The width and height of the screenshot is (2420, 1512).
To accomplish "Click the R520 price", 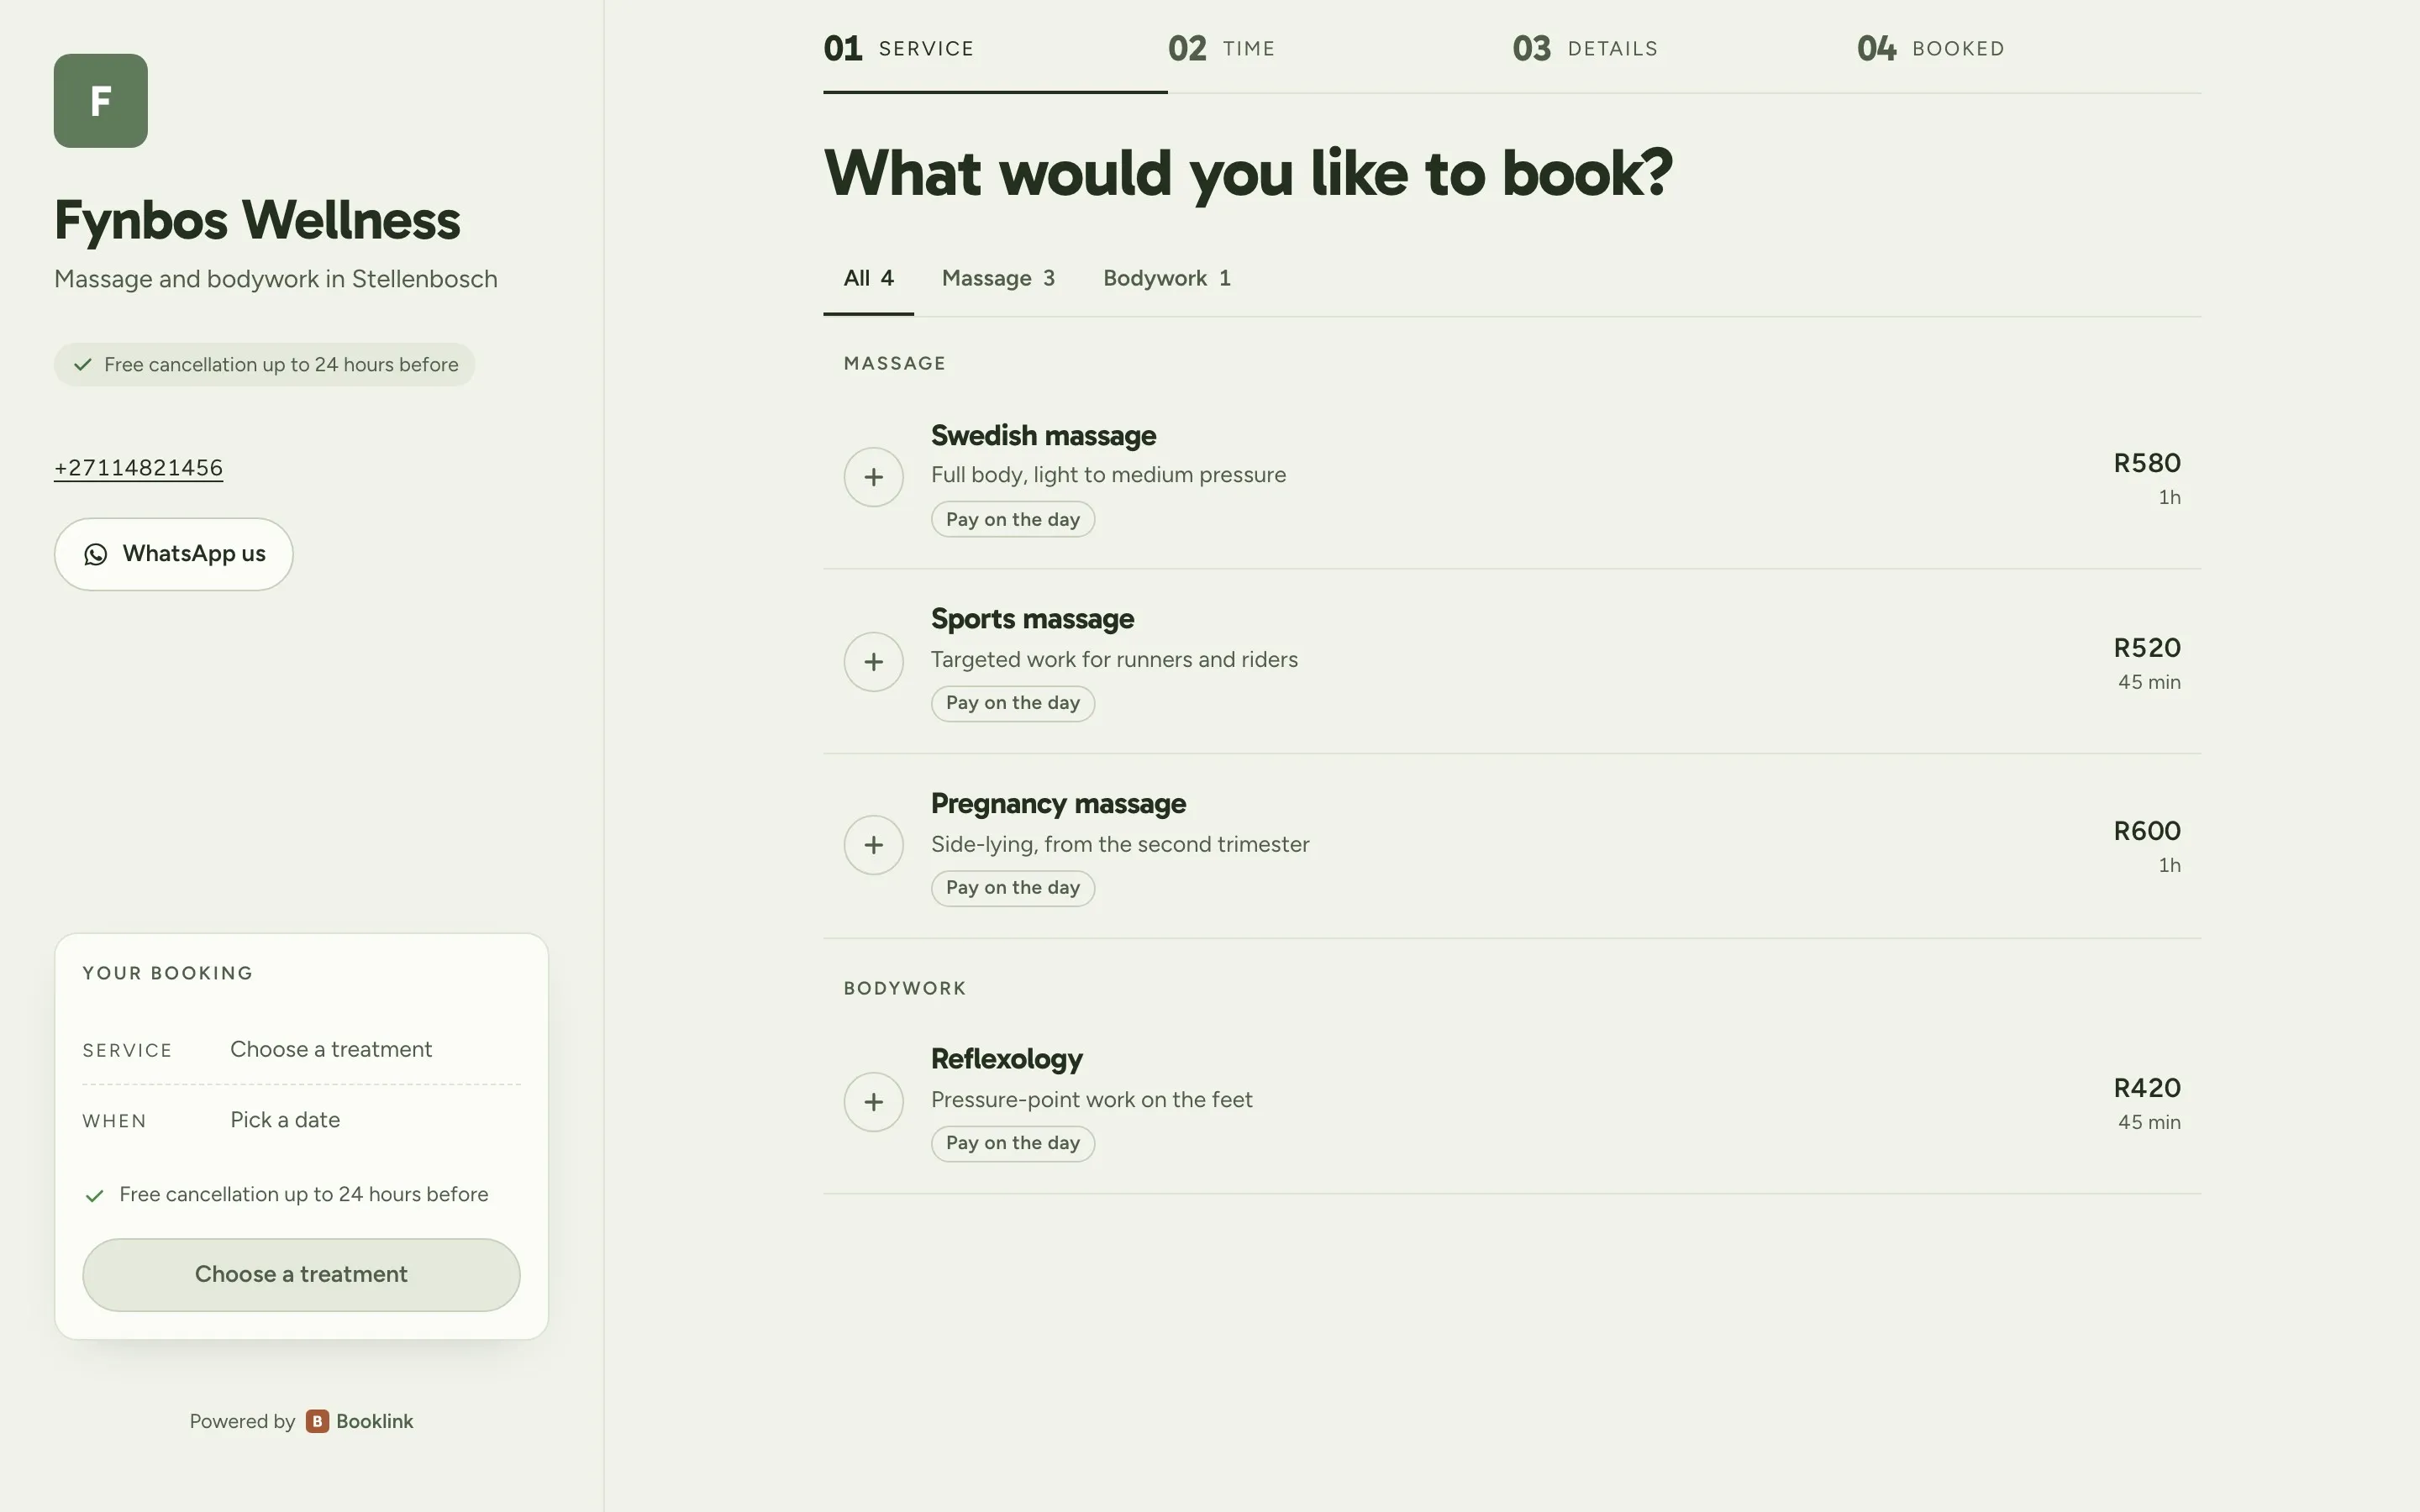I will click(x=2147, y=648).
